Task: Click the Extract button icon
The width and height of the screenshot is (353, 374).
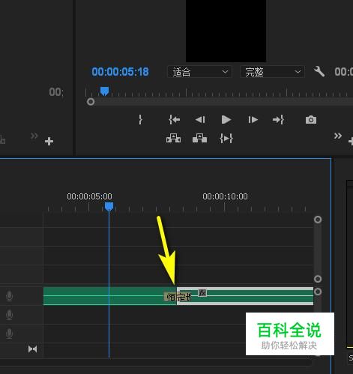Action: pos(199,138)
